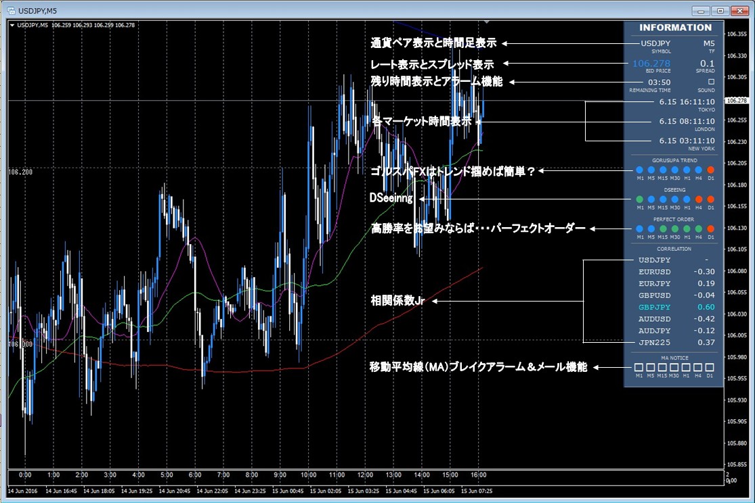The width and height of the screenshot is (755, 503).
Task: Click the EURUSD correlation row
Action: tap(676, 272)
